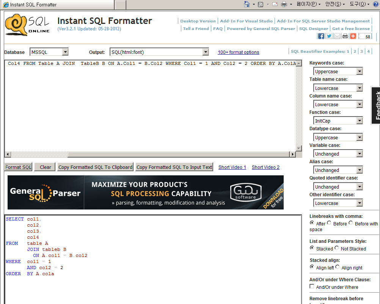Copy Formatted SQL To Clipboard
This screenshot has height=304, width=380.
tap(95, 167)
